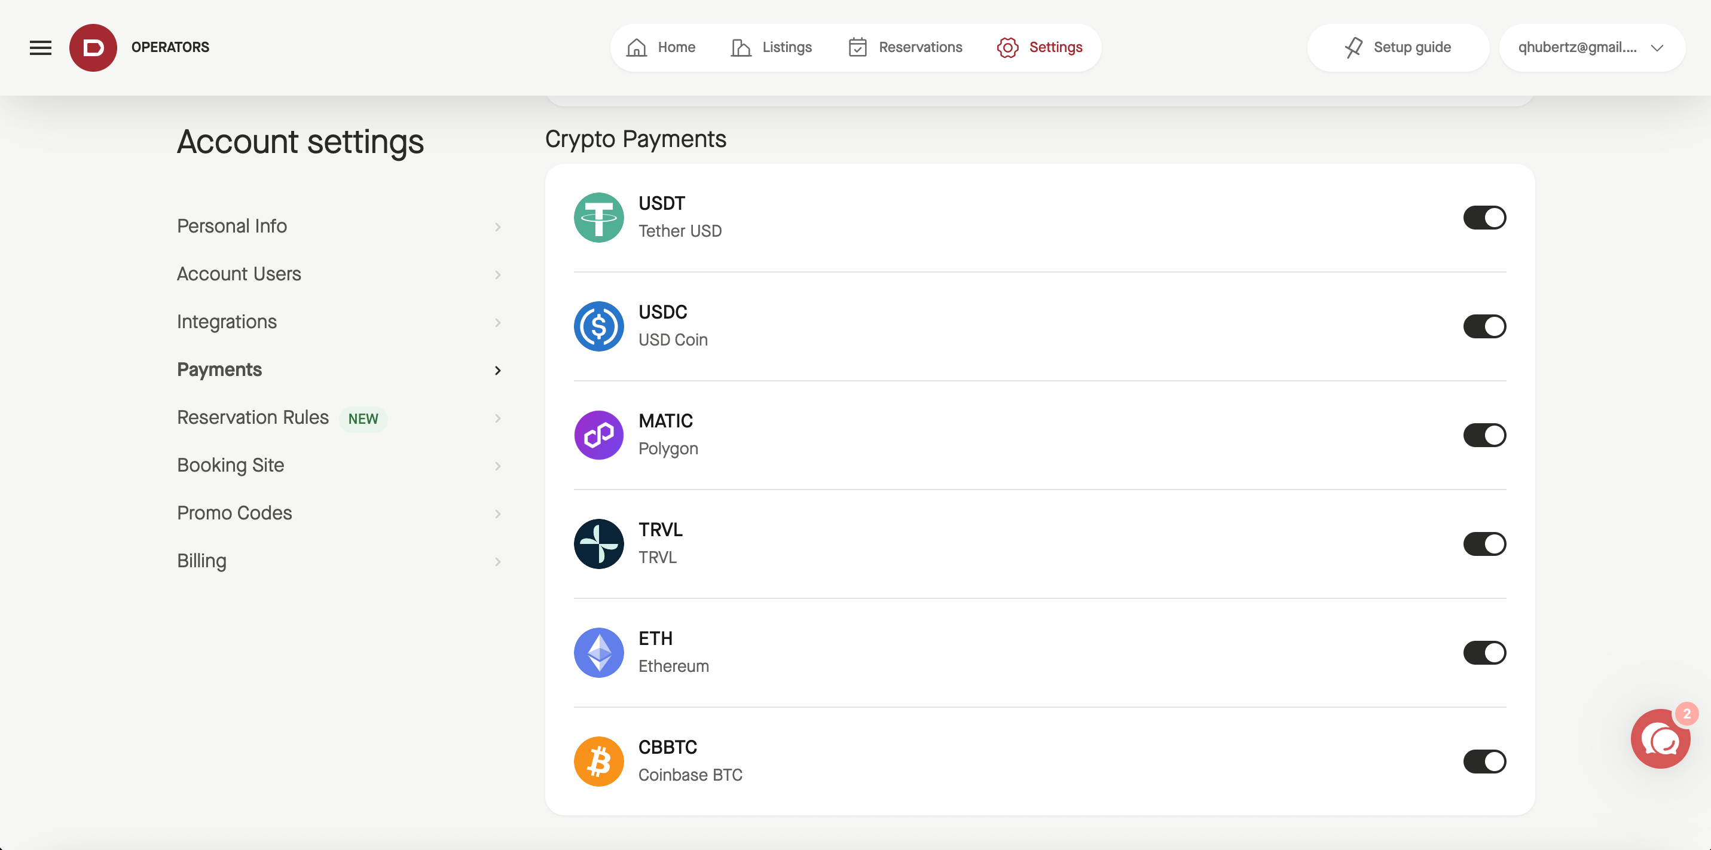Viewport: 1711px width, 850px height.
Task: Click the Ethereum label
Action: (674, 666)
